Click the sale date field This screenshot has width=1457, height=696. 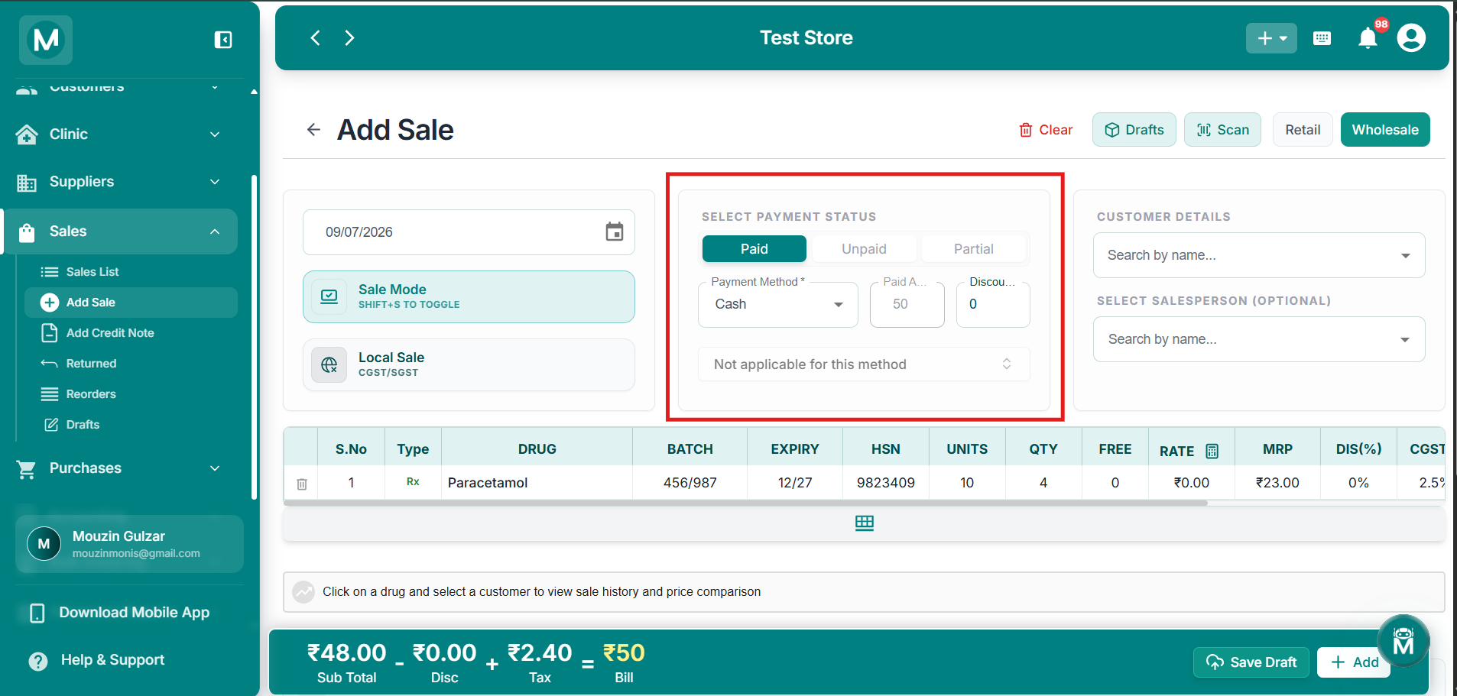point(469,232)
